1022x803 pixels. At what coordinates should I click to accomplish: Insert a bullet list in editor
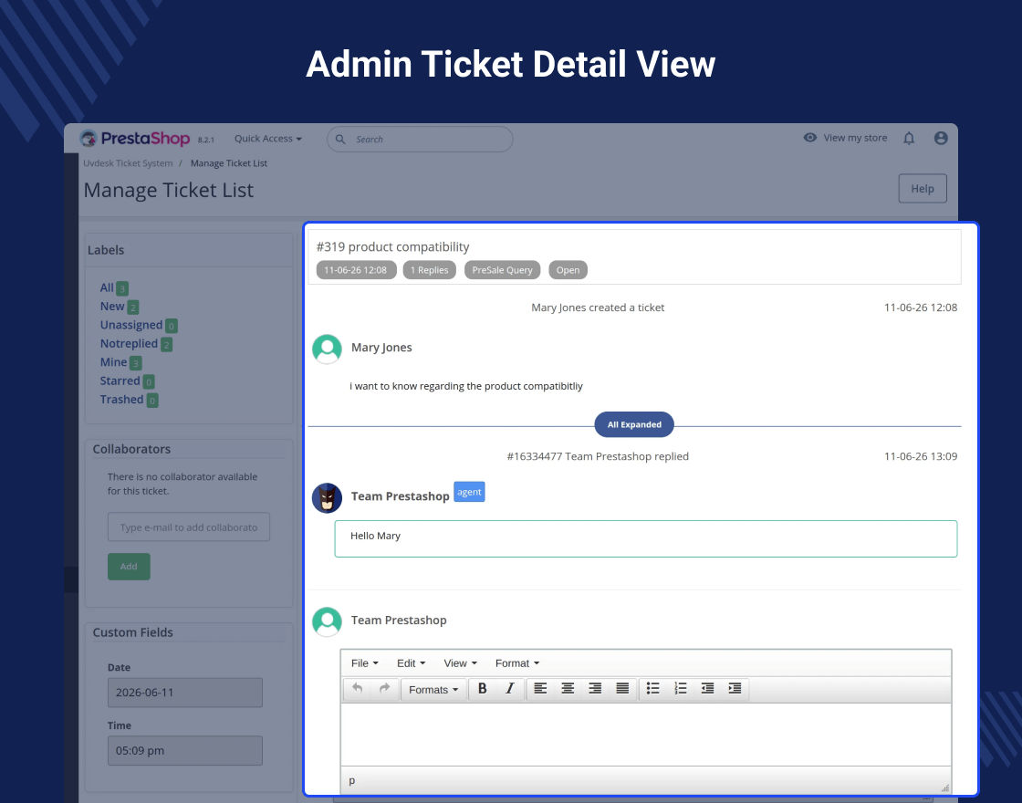(653, 688)
